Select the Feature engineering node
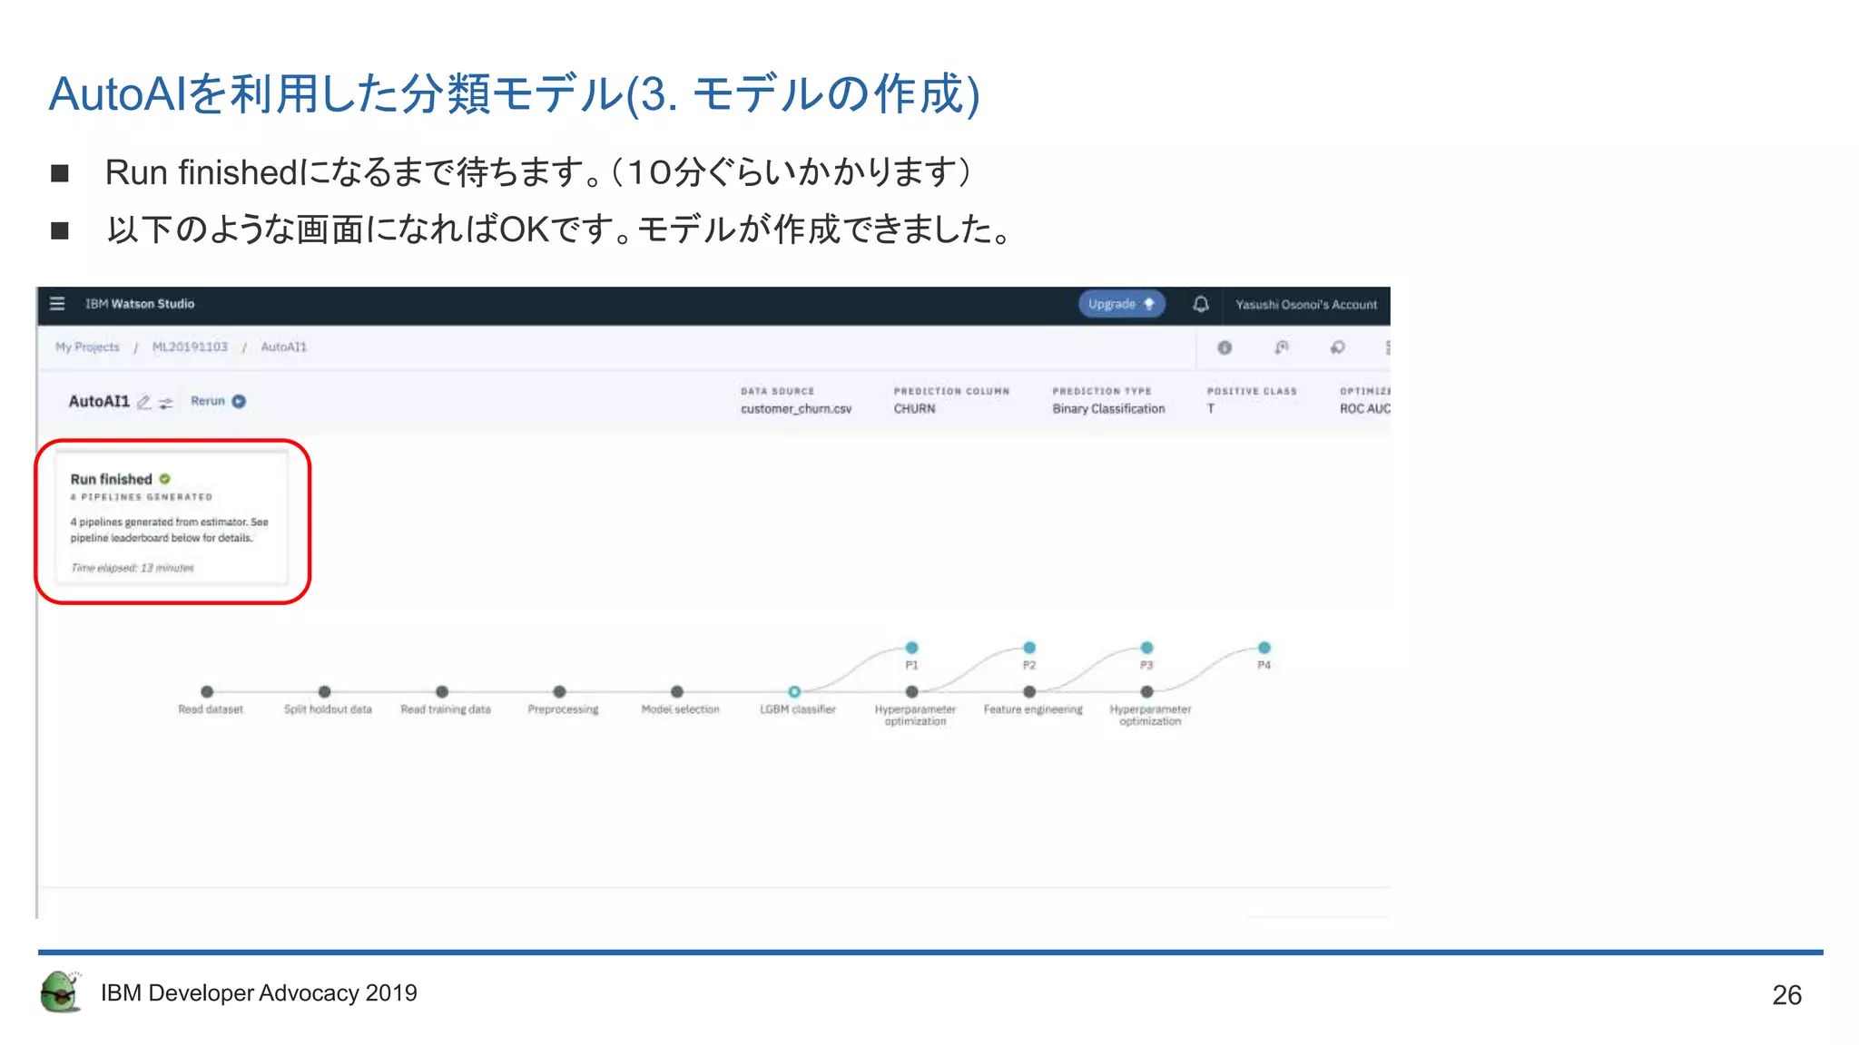The width and height of the screenshot is (1859, 1045). (1029, 691)
